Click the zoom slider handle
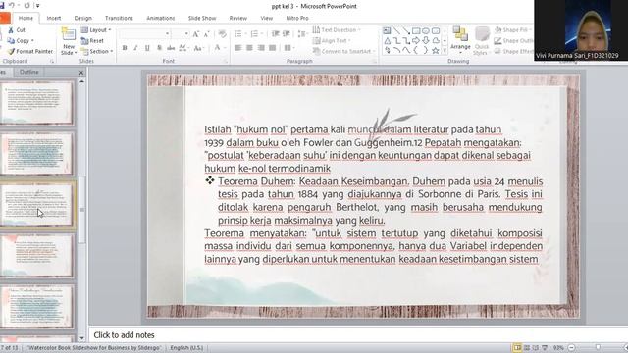This screenshot has width=628, height=353. (x=598, y=348)
